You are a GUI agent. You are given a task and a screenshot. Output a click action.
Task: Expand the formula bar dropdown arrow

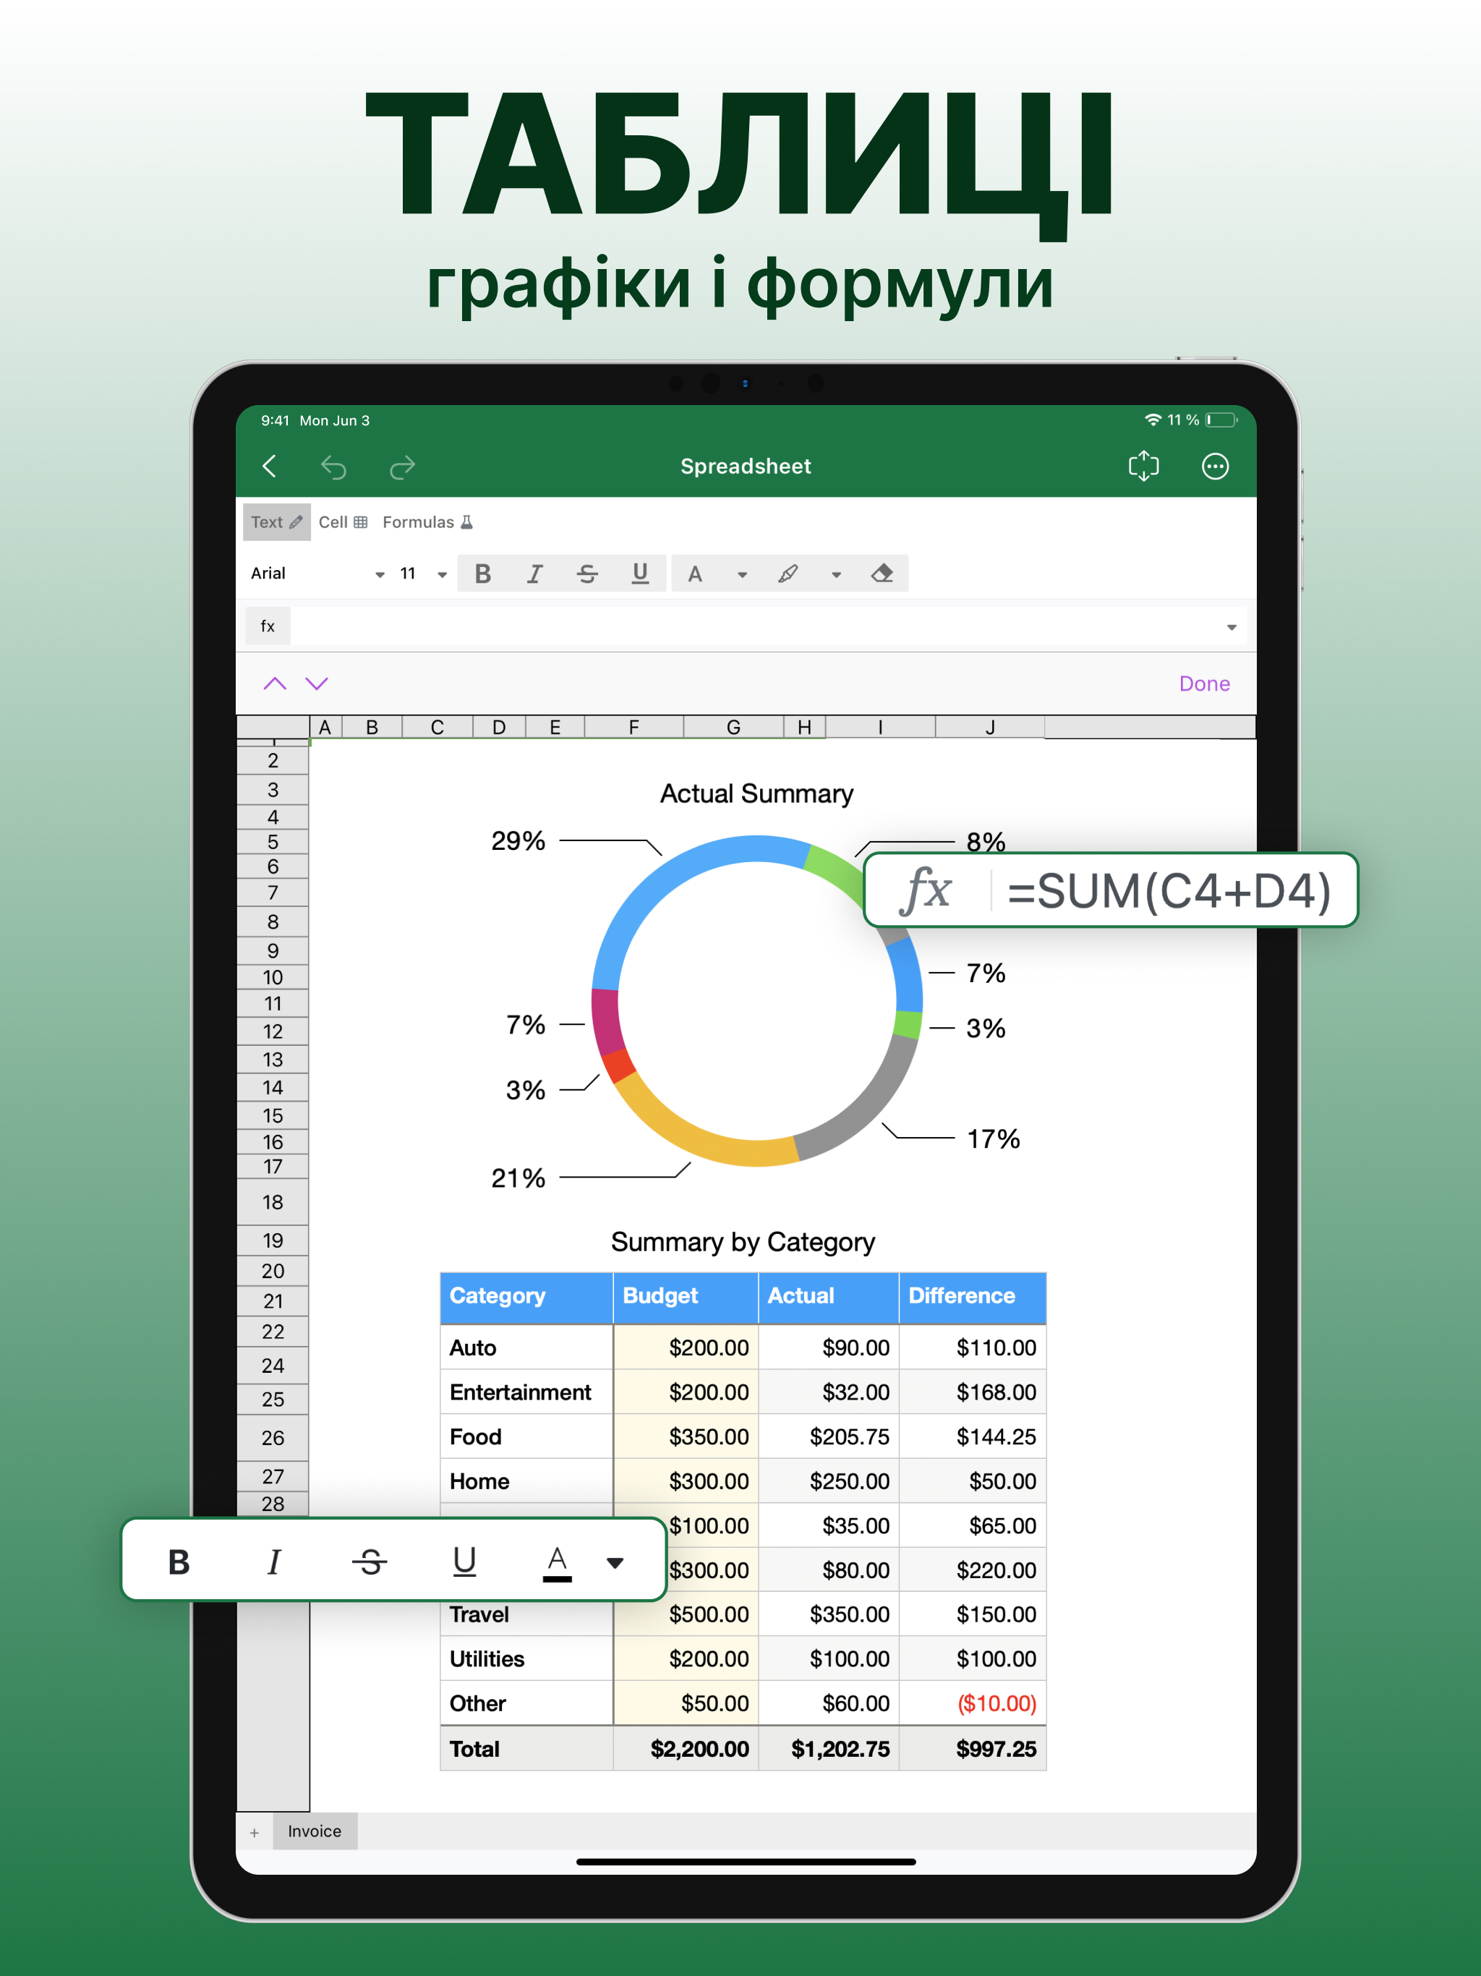(x=1231, y=626)
